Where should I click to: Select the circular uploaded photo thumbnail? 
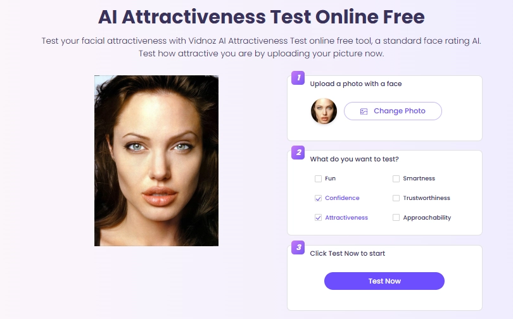point(324,111)
